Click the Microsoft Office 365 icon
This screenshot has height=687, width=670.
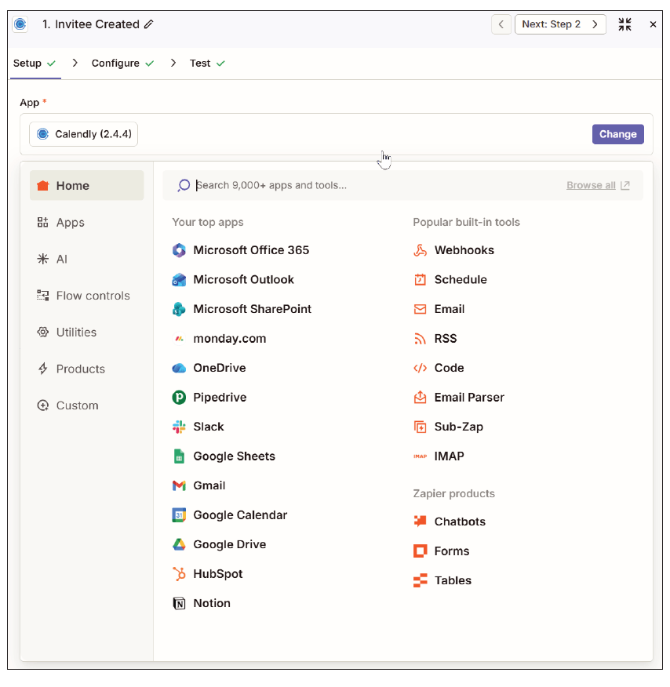pyautogui.click(x=179, y=250)
